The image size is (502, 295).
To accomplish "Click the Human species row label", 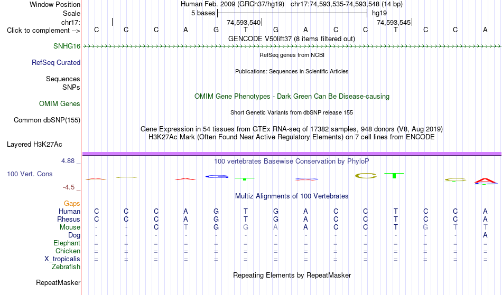I will [x=69, y=211].
